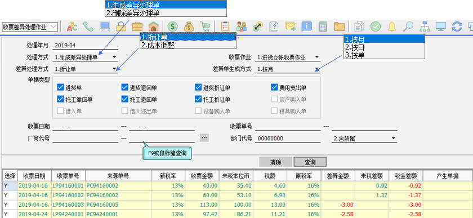Viewport: 473px width, 218px height.
Task: Open the shopping cart icon
Action: click(x=206, y=27)
